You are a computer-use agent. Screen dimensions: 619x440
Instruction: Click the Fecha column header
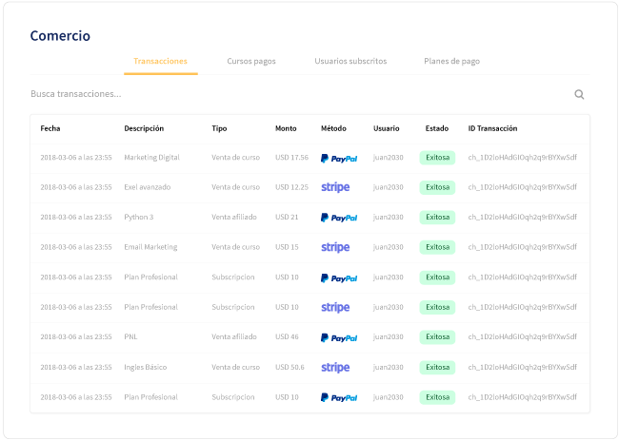point(50,128)
